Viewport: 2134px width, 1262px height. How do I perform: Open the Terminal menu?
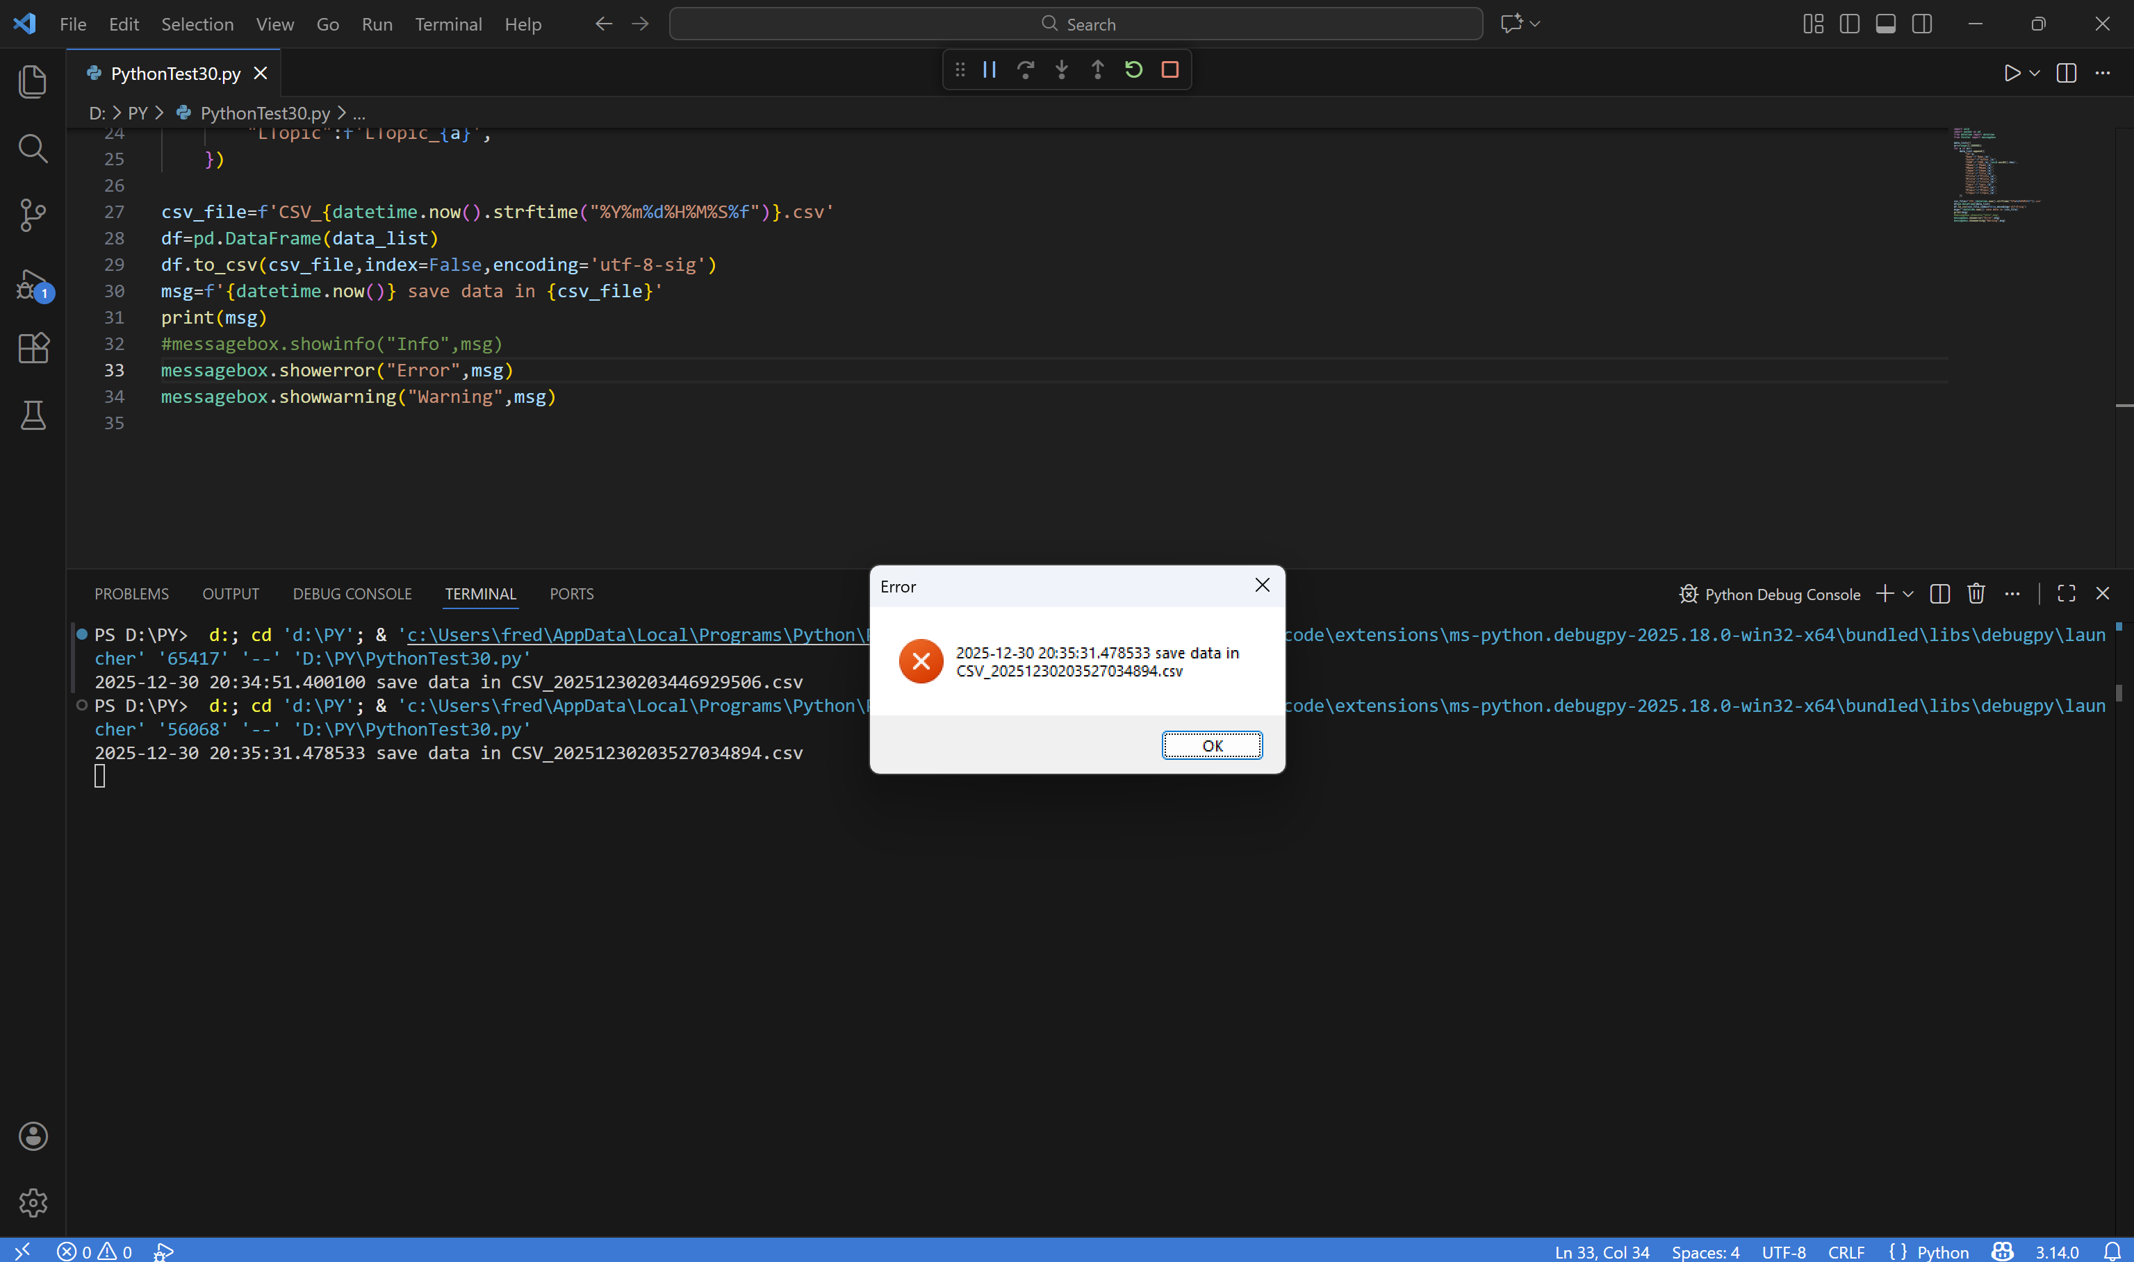click(x=448, y=24)
